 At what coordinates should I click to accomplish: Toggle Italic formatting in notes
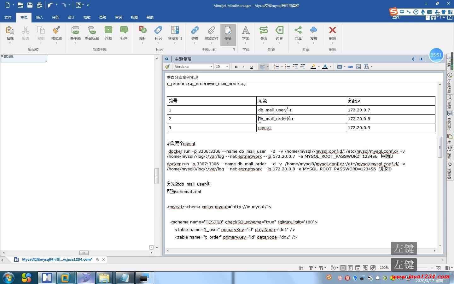click(x=243, y=67)
